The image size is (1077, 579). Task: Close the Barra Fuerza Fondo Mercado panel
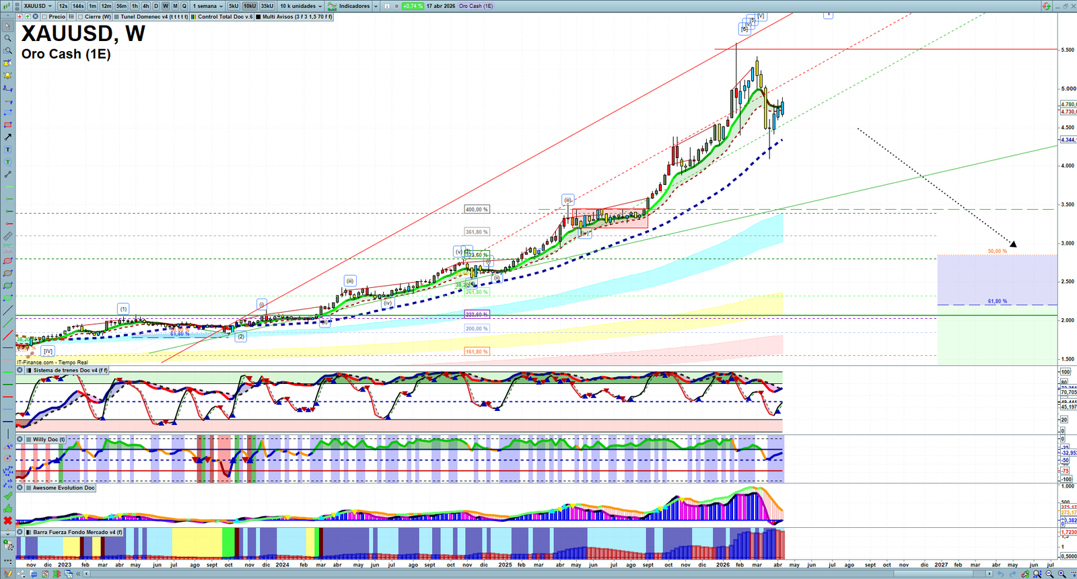pyautogui.click(x=20, y=533)
